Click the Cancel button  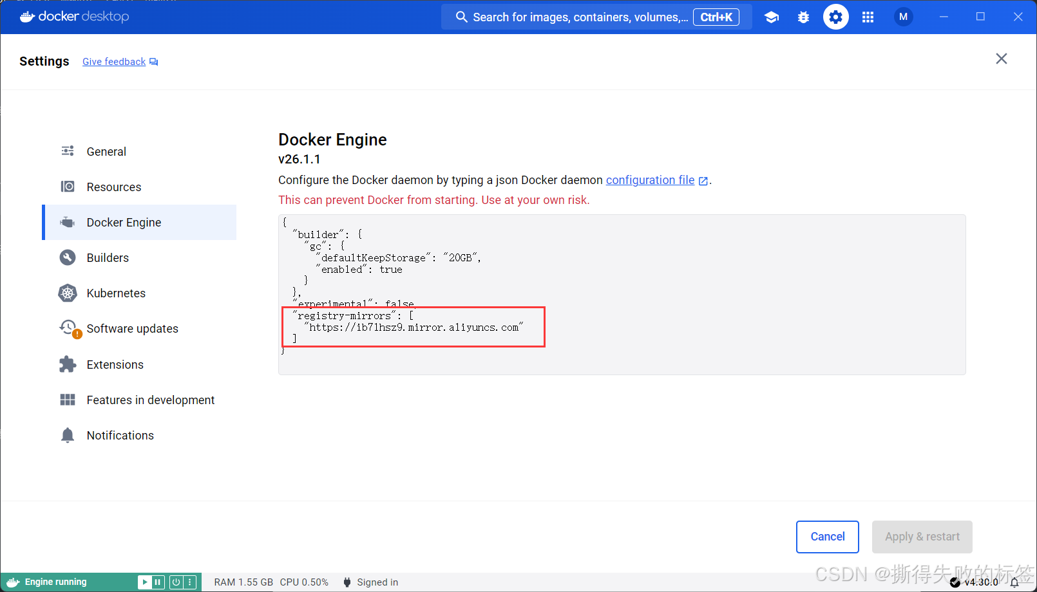click(x=827, y=537)
